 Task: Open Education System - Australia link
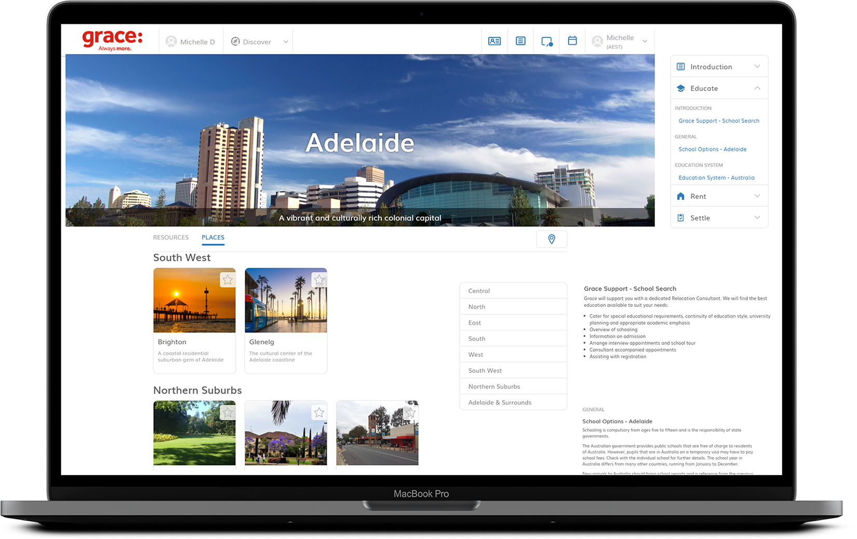click(x=716, y=177)
